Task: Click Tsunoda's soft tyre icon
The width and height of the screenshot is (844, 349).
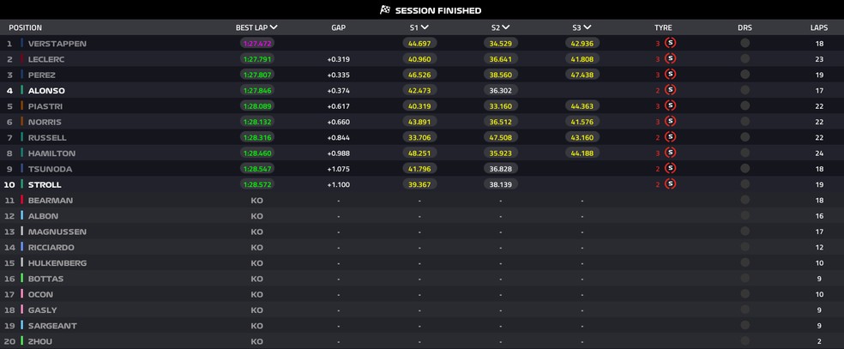Action: [x=670, y=168]
